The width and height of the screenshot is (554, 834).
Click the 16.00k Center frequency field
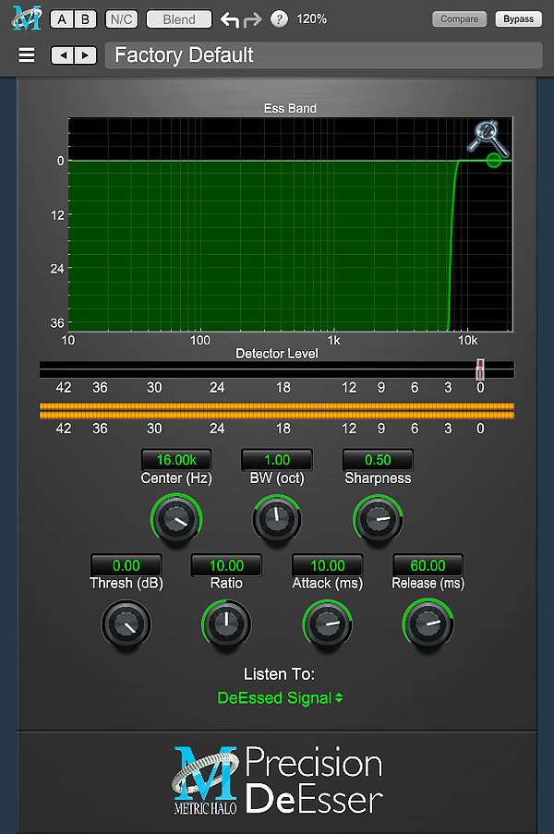[x=175, y=459]
